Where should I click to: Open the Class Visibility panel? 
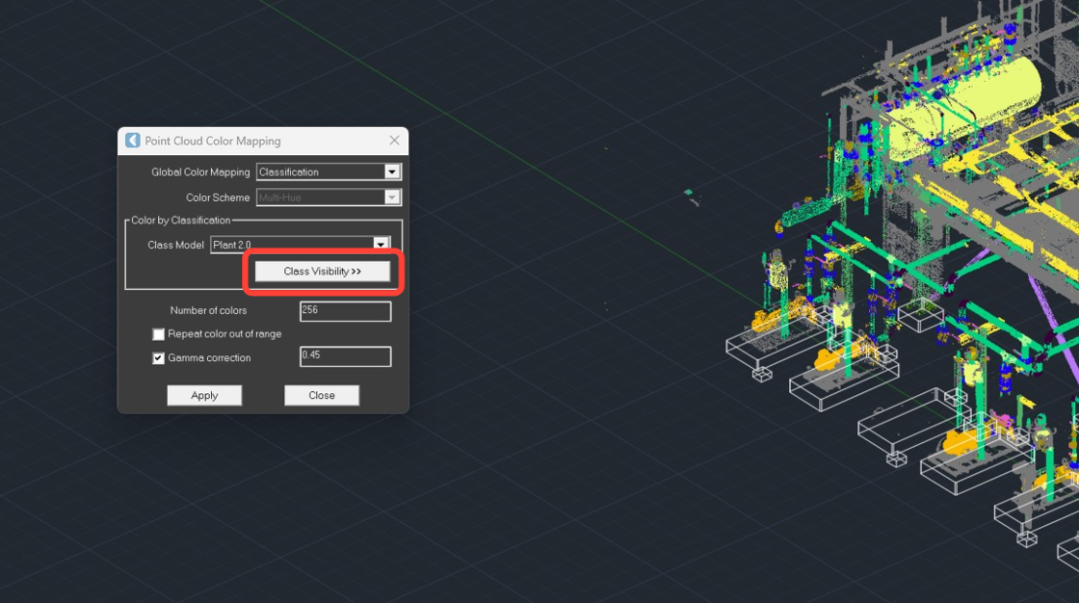tap(322, 272)
